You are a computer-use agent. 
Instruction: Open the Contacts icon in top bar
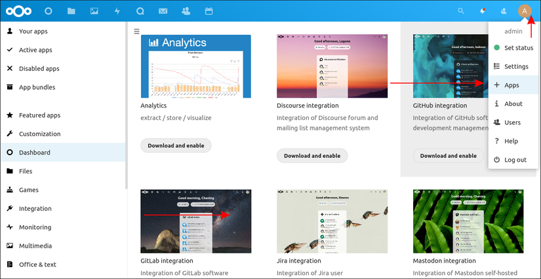tap(186, 11)
